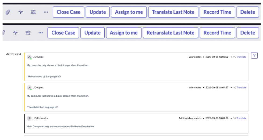This screenshot has width=263, height=140.
Task: Click the LA avatar on the retranslated note
Action: tap(29, 57)
